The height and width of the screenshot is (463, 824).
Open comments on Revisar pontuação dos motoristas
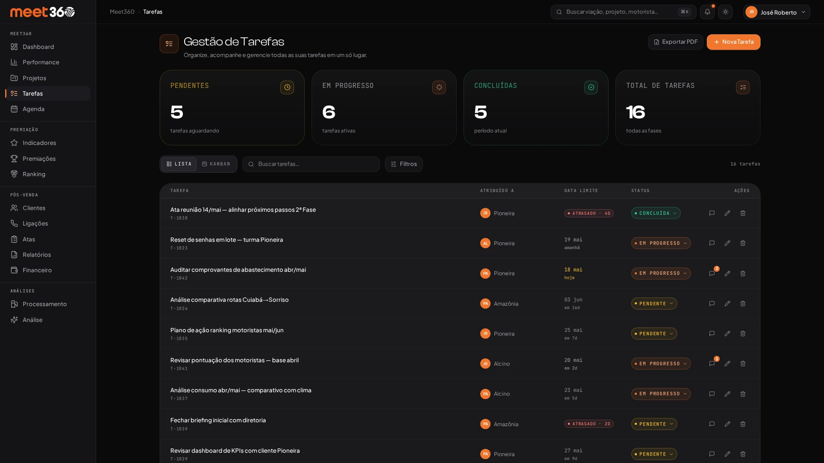point(712,364)
